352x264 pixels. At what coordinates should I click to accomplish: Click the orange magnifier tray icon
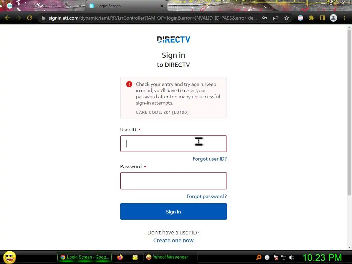(259, 257)
